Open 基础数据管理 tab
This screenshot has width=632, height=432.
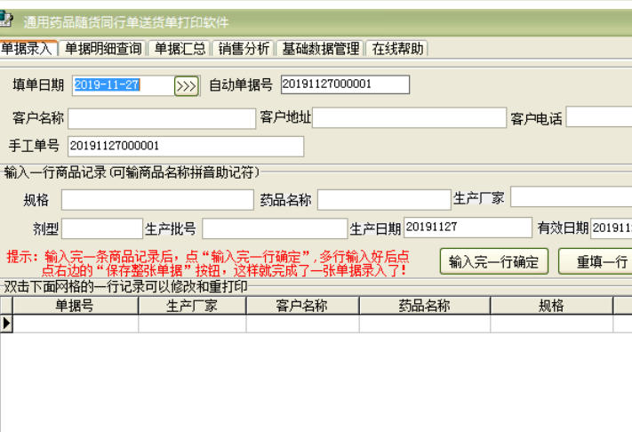pos(320,49)
